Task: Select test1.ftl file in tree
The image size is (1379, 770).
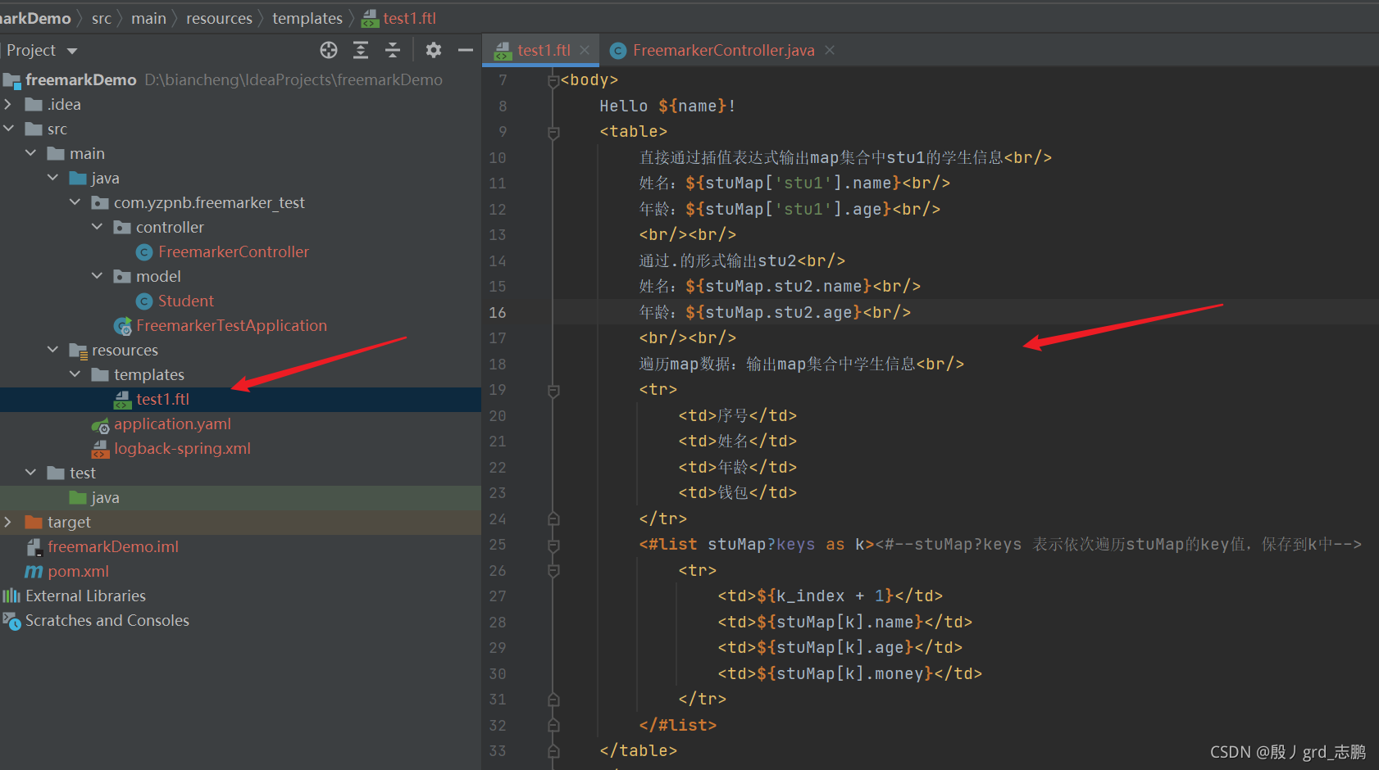Action: (162, 399)
